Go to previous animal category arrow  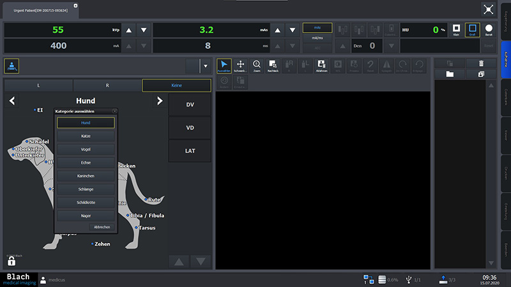tap(12, 101)
